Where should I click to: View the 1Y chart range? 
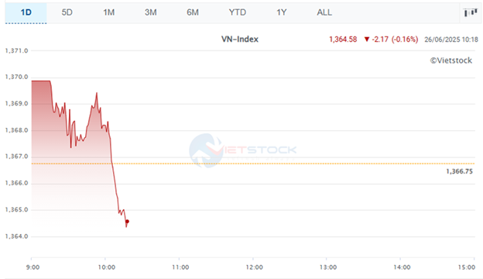tap(281, 12)
